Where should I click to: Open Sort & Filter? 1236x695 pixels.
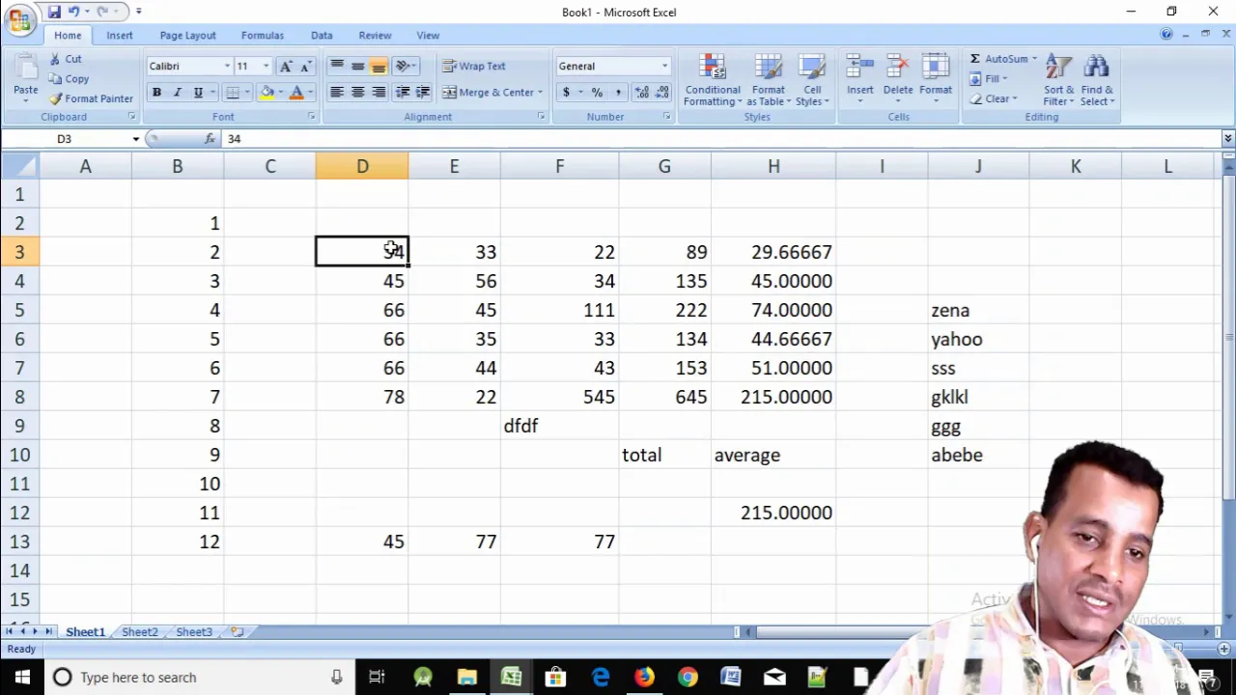click(1058, 79)
